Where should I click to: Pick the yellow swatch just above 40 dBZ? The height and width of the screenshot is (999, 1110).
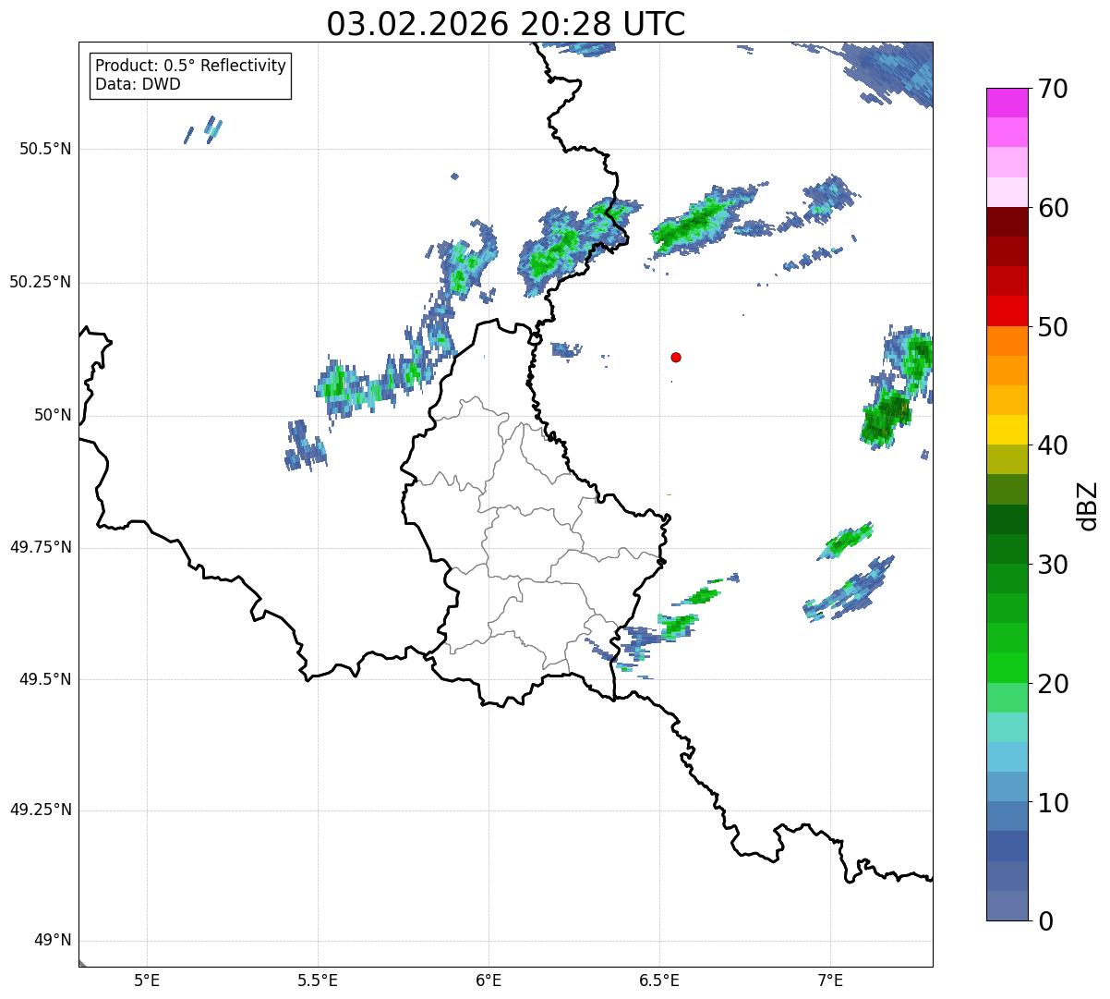(1007, 430)
